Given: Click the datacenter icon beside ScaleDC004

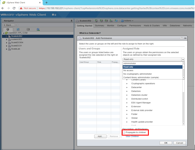Looking at the screenshot, I should pos(9,43).
